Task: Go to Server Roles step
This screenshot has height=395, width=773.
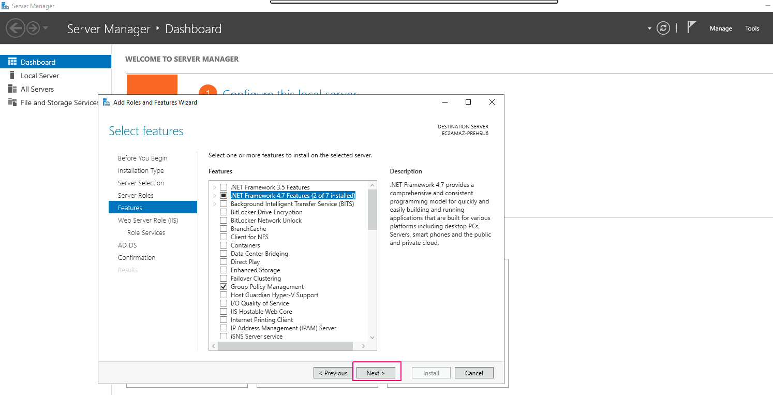Action: (136, 195)
